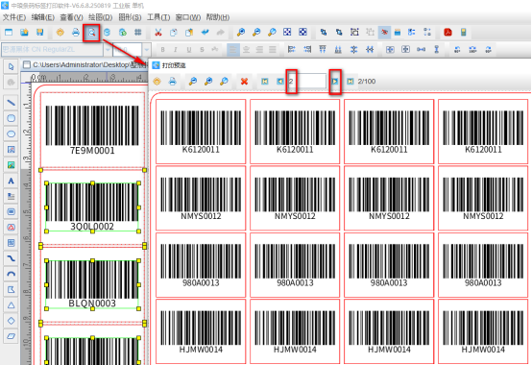Select the line drawing tool

(x=11, y=103)
